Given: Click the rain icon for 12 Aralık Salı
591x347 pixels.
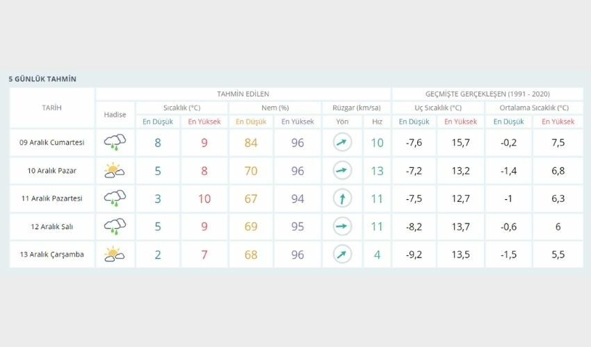Looking at the screenshot, I should click(x=115, y=226).
